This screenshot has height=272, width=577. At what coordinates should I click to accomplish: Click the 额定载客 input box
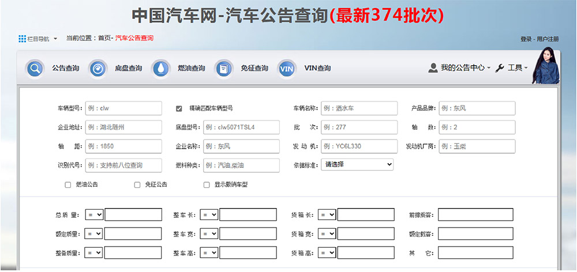475,233
